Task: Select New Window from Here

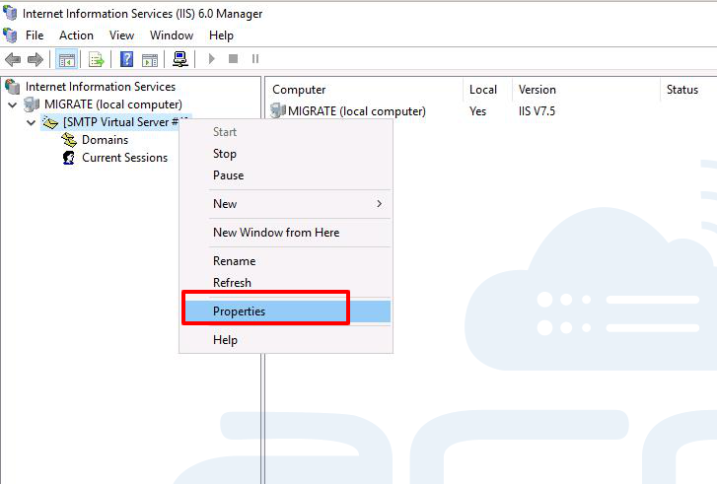Action: click(286, 233)
